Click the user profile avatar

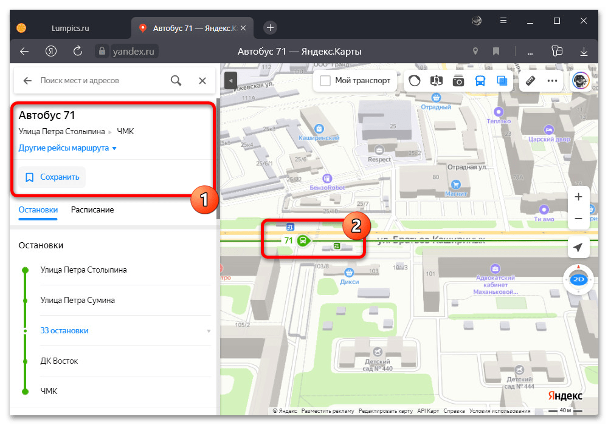tap(581, 81)
